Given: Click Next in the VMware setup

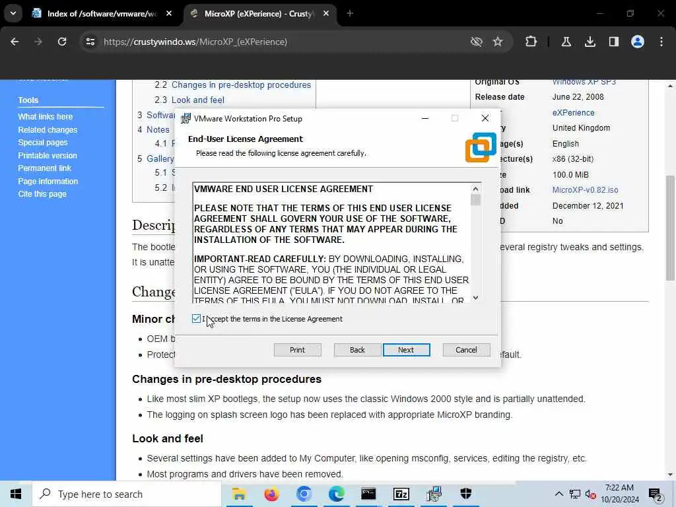Looking at the screenshot, I should [x=406, y=350].
